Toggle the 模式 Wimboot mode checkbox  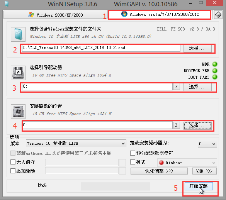133,162
